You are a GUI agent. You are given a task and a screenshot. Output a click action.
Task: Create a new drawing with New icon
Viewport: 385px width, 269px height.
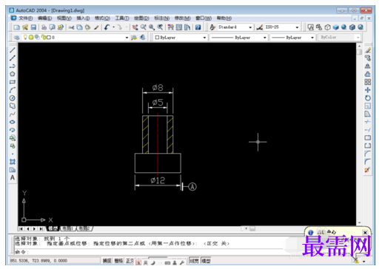[x=17, y=27]
